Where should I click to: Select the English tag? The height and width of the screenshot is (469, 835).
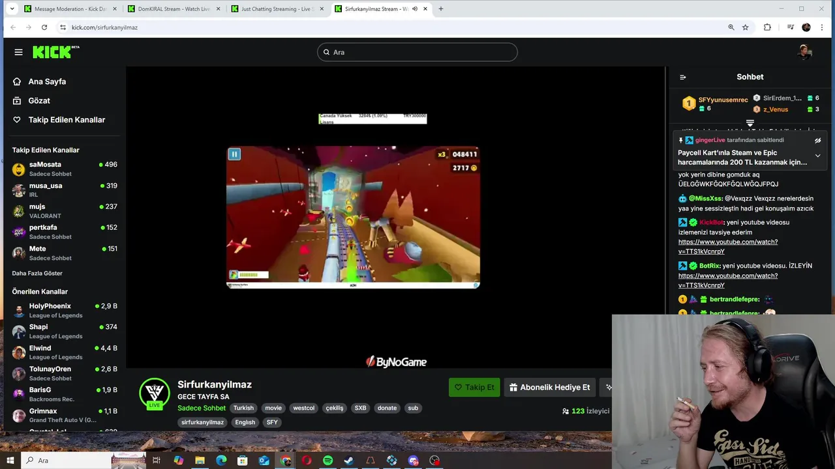click(245, 422)
